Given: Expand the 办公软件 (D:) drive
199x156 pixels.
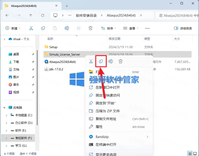Looking at the screenshot, I should (x=6, y=123).
